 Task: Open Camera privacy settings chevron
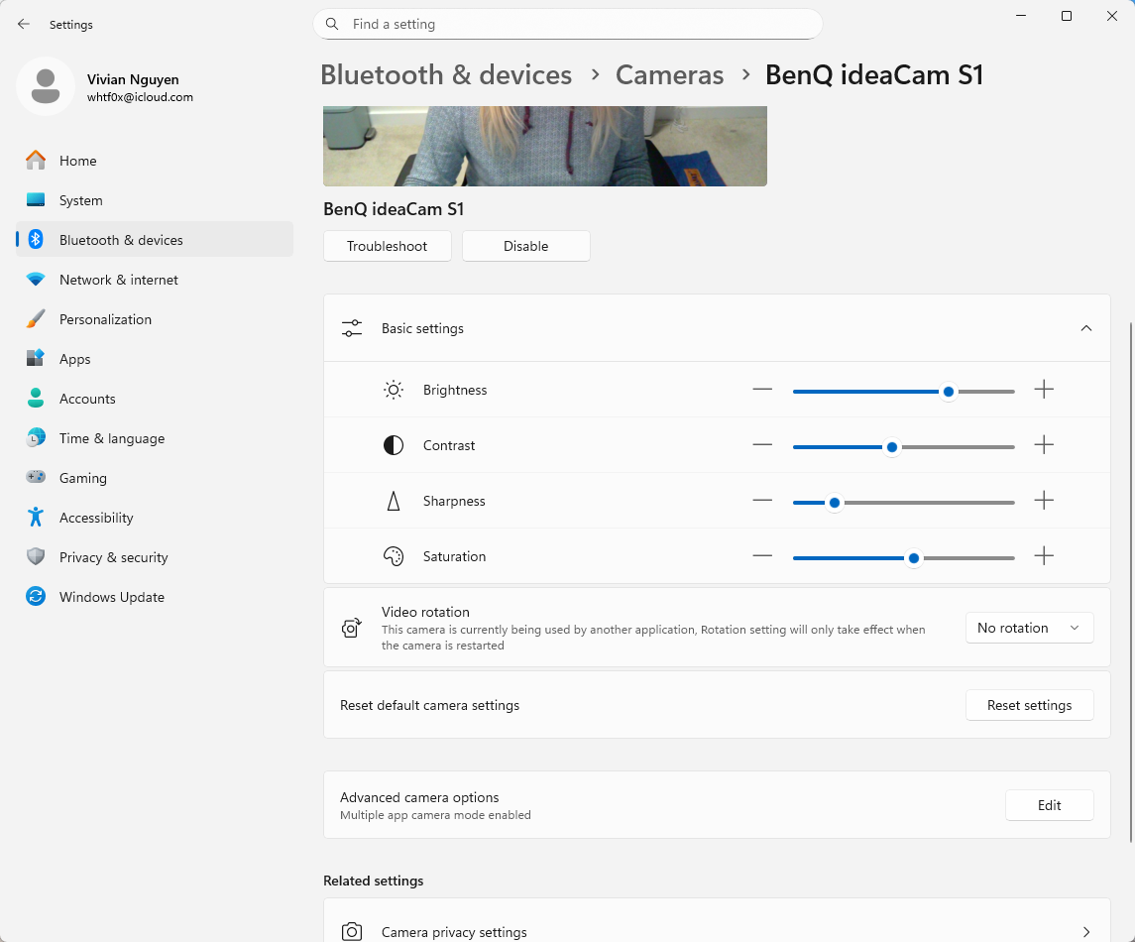click(x=1085, y=932)
